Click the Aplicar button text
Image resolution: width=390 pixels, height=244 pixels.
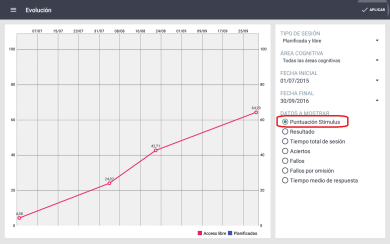pos(377,10)
